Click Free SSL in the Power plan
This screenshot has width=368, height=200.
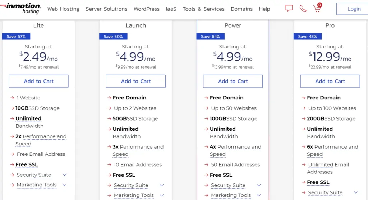(221, 175)
